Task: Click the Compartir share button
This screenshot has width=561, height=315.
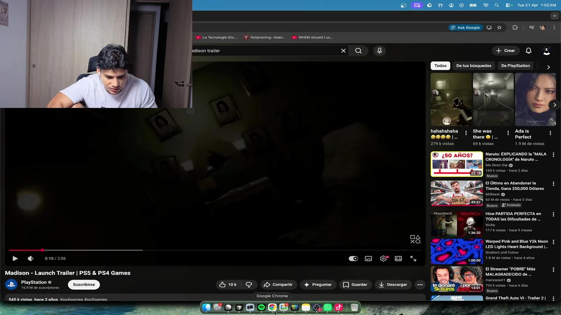Action: (x=278, y=284)
